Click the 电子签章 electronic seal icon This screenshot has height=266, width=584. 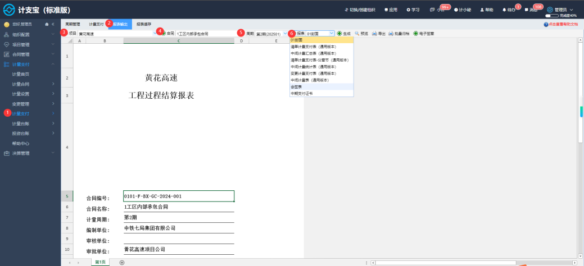(x=415, y=34)
